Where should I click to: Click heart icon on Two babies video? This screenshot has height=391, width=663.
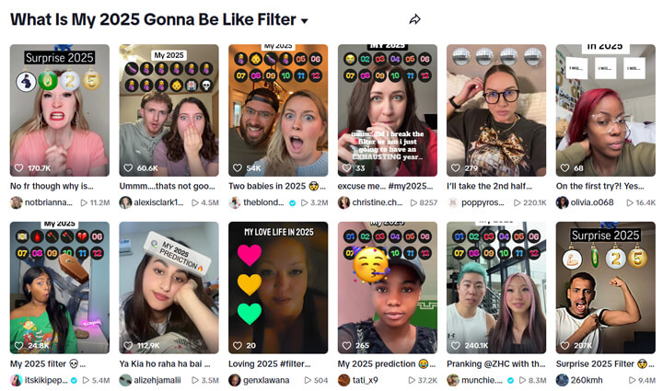click(x=238, y=167)
